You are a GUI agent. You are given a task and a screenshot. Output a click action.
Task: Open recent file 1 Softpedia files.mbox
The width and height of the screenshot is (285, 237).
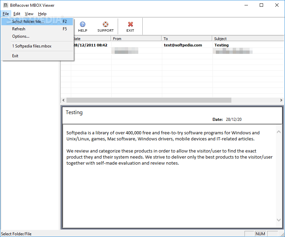coord(37,46)
